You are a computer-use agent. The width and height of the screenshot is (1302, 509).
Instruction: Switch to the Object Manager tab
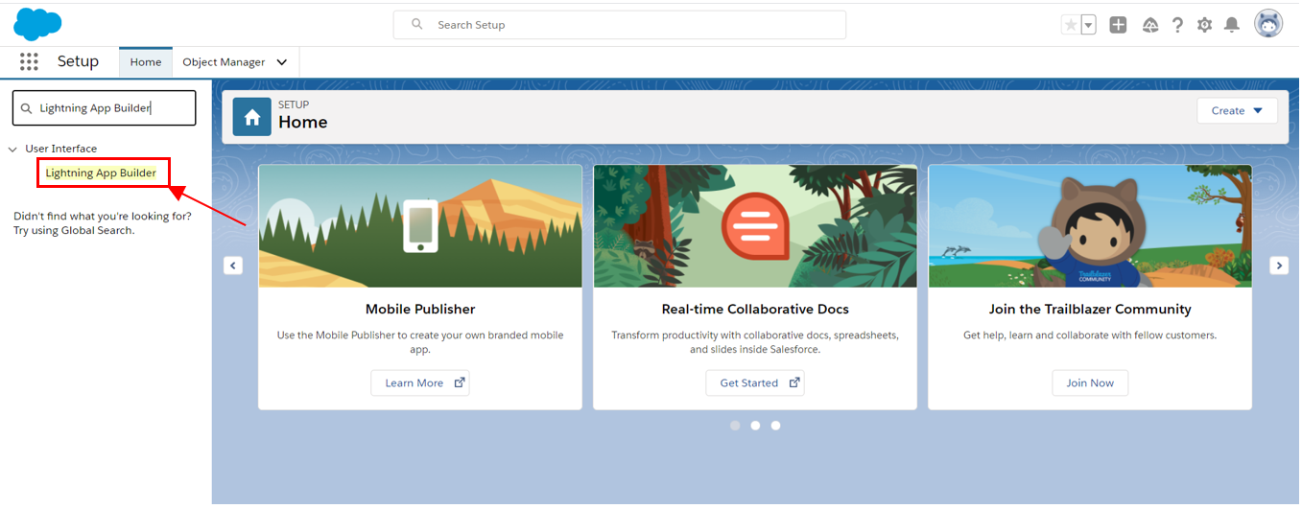tap(224, 62)
